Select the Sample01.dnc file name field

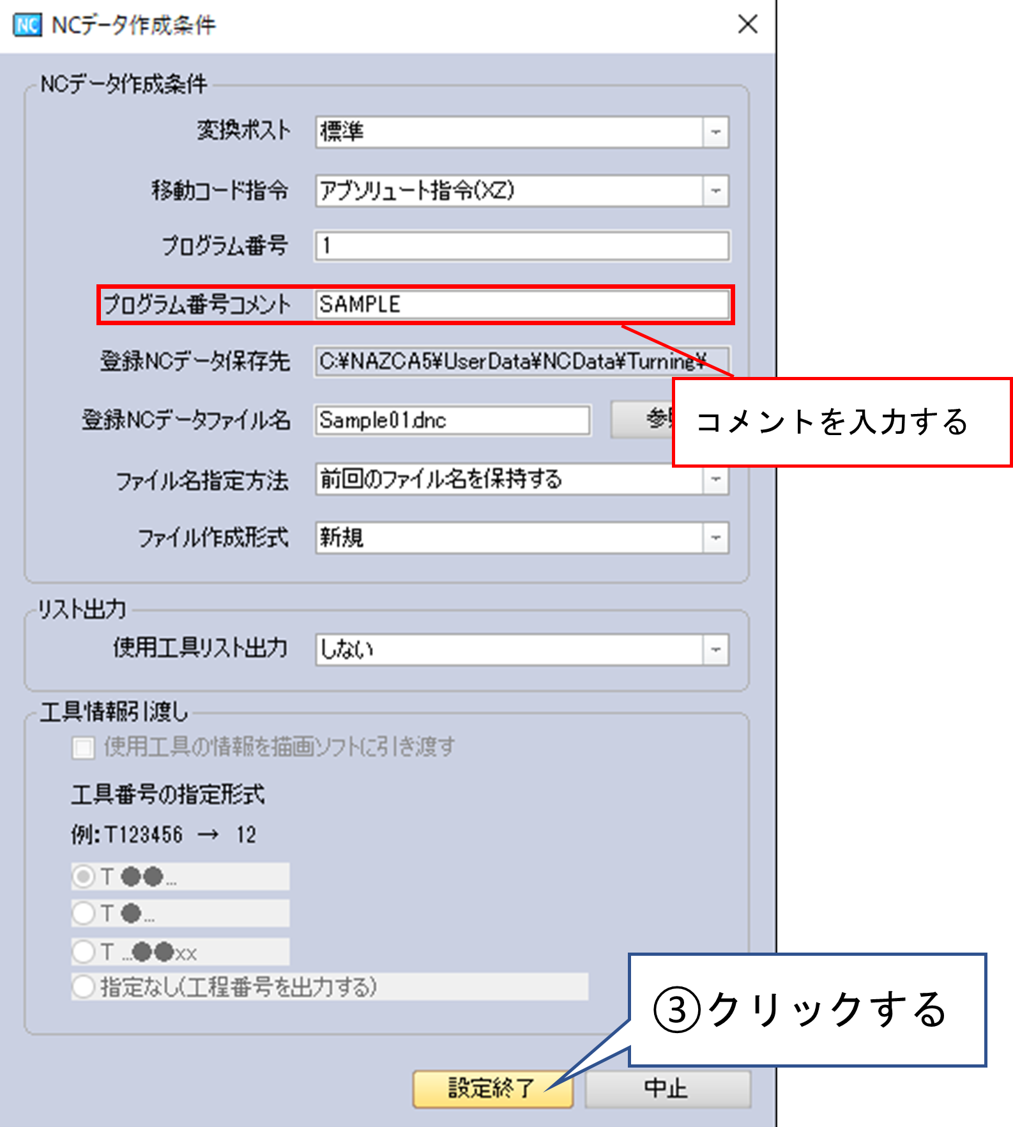[x=452, y=420]
